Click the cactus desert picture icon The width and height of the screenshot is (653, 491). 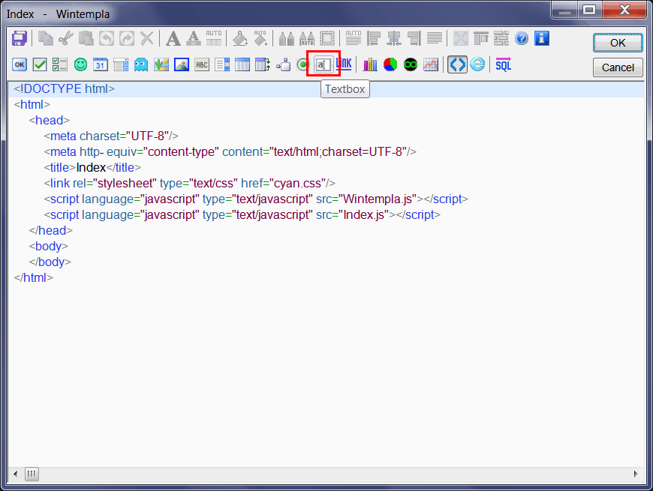tap(161, 65)
